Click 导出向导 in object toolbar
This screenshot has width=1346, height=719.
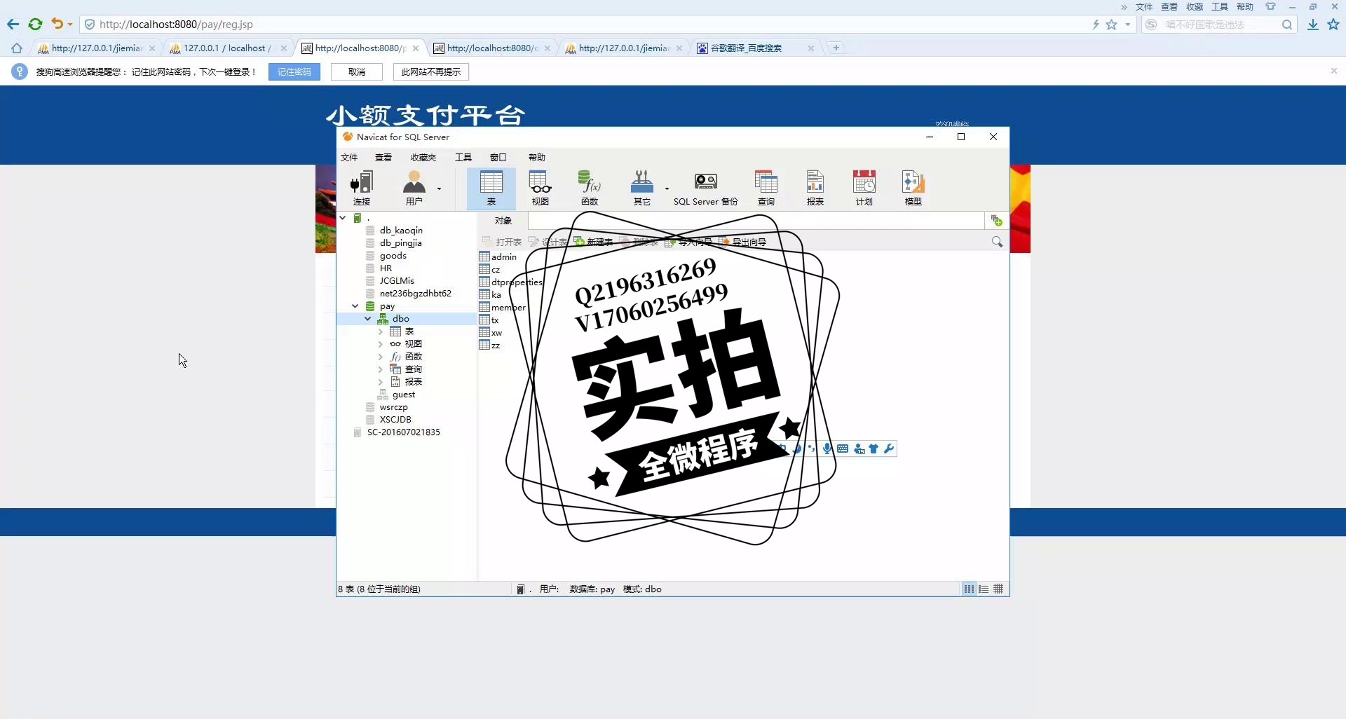[x=742, y=242]
